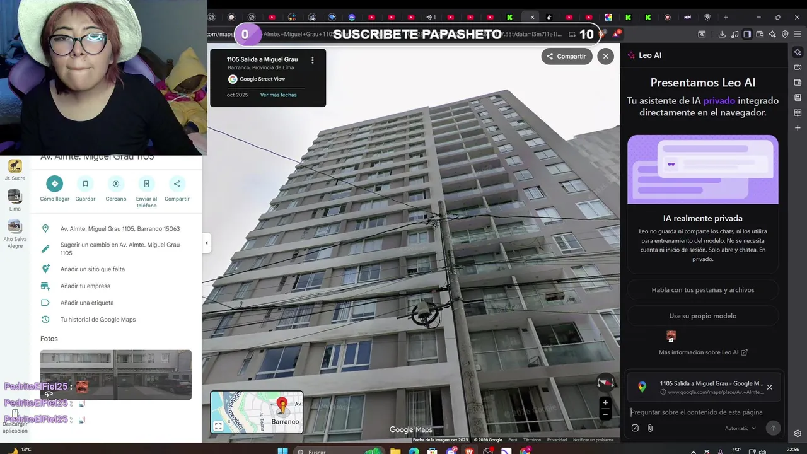Remove the Google Maps page from Leo context
The height and width of the screenshot is (454, 807).
769,387
